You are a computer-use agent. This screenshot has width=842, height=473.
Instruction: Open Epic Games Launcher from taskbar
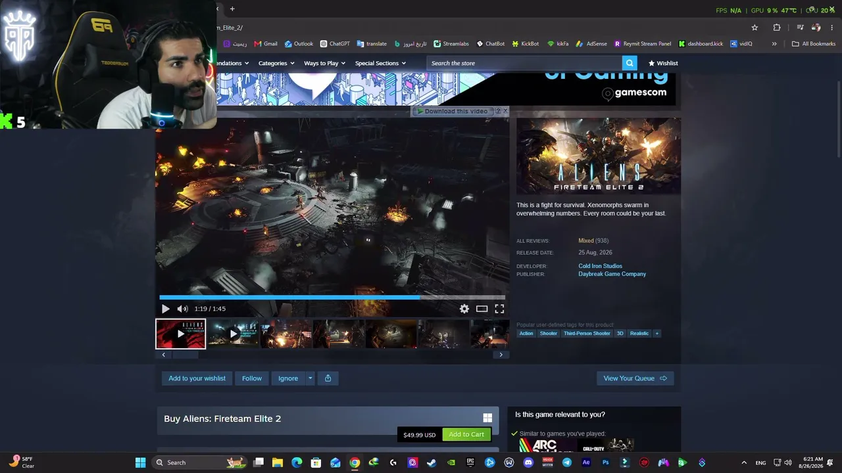pos(470,462)
